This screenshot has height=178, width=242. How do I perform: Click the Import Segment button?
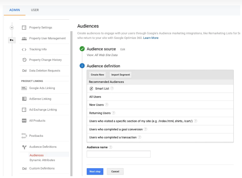click(121, 75)
